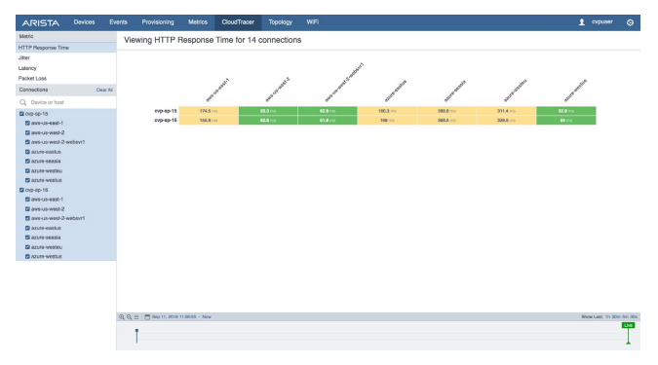Open the Events tab
This screenshot has height=365, width=658.
118,22
